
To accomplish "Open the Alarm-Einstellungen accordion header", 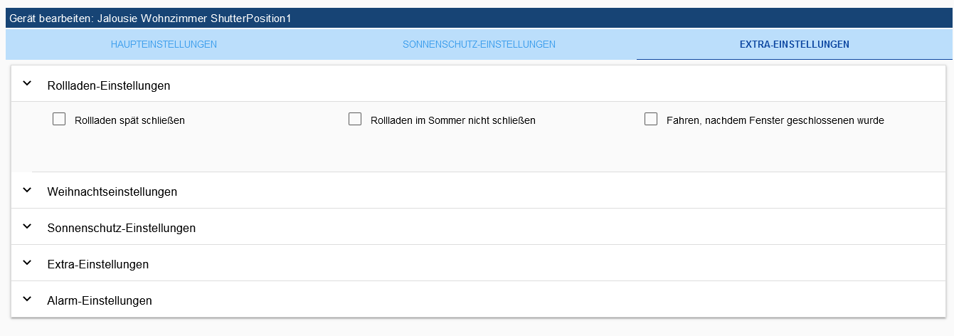I will coord(478,300).
